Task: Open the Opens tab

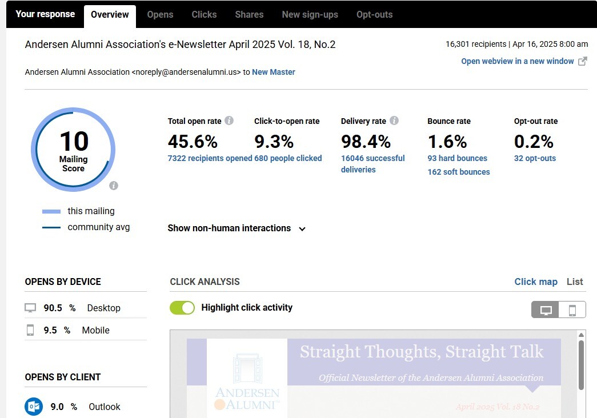Action: [160, 14]
